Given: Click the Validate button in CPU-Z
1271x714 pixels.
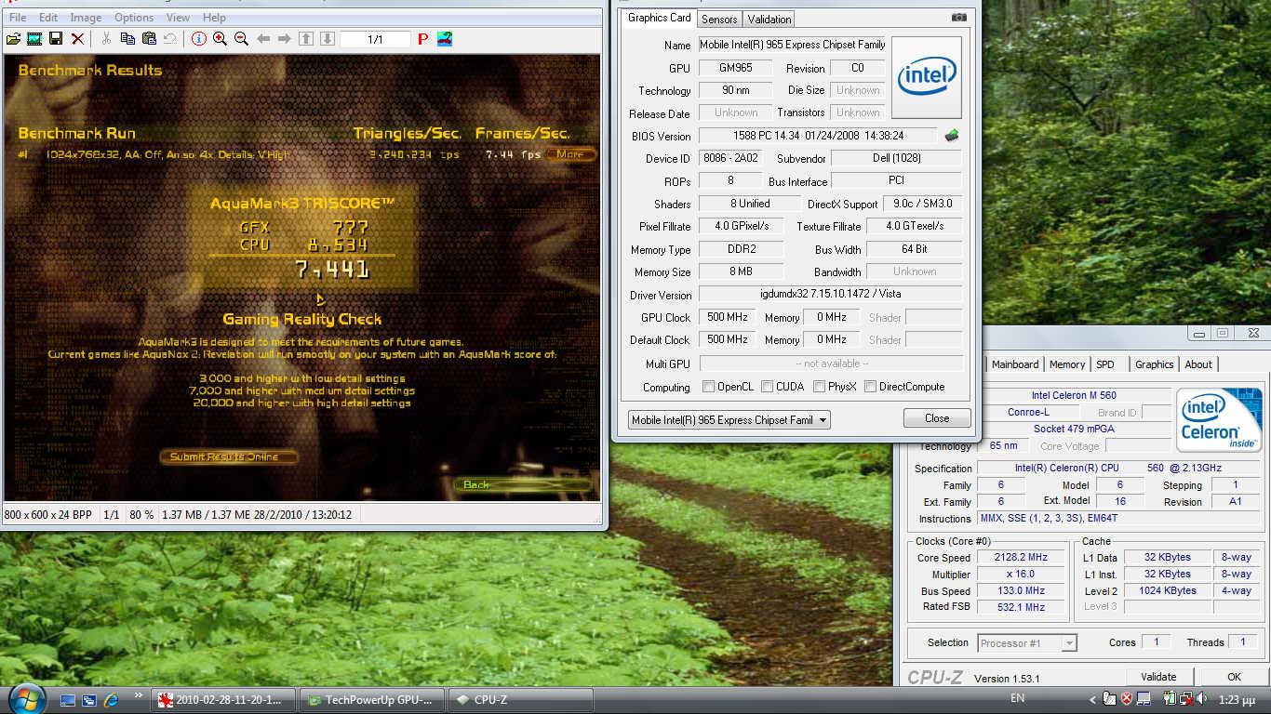Looking at the screenshot, I should point(1158,677).
